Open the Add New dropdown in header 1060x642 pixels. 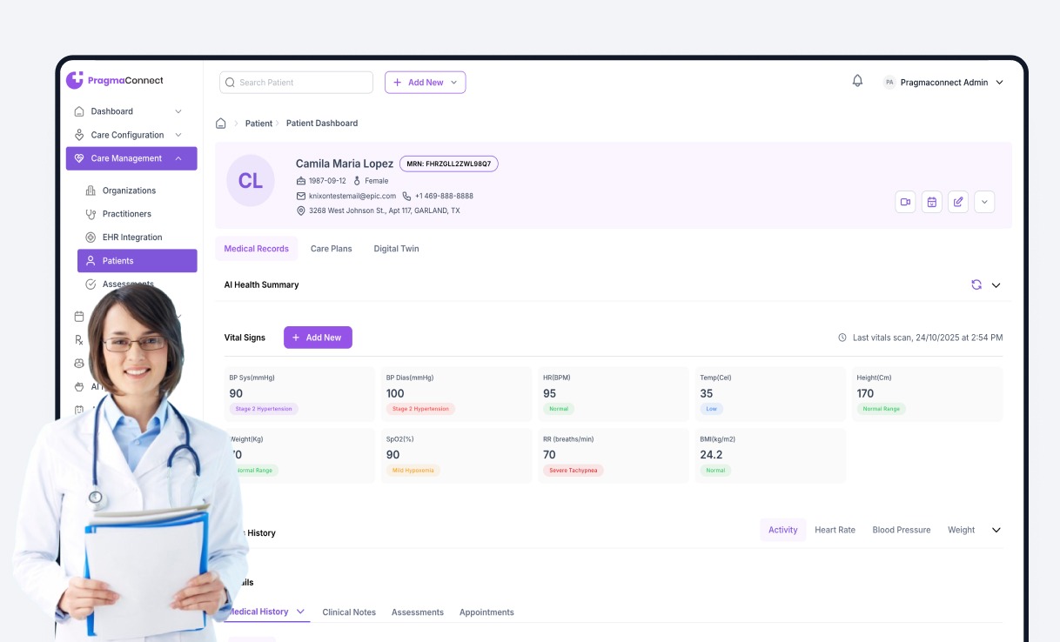coord(425,83)
